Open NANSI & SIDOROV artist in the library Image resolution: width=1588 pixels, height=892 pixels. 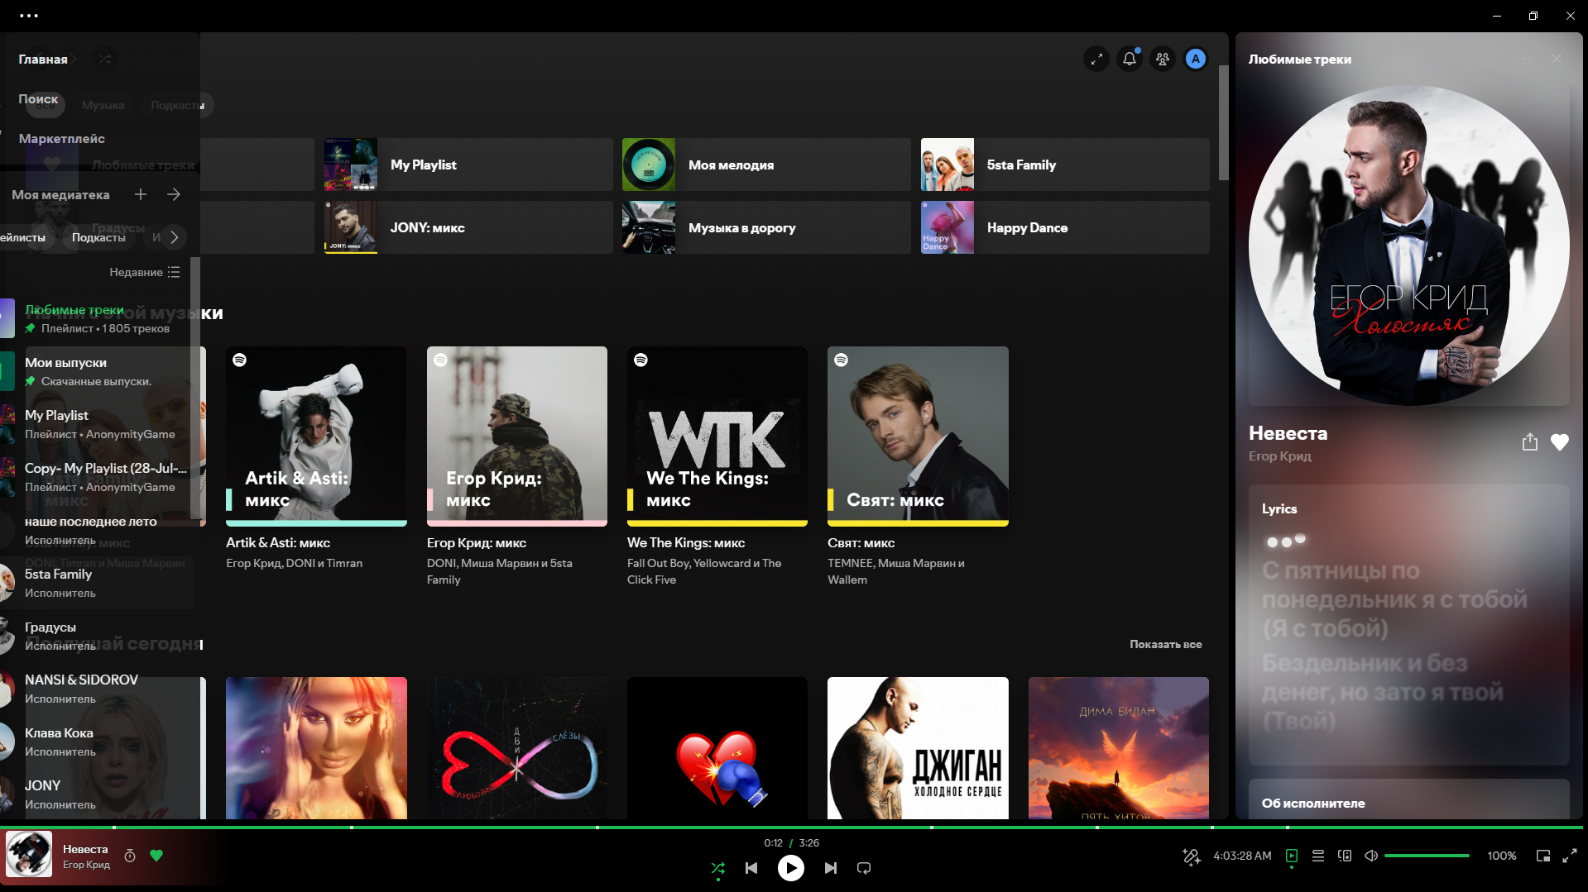pos(97,689)
